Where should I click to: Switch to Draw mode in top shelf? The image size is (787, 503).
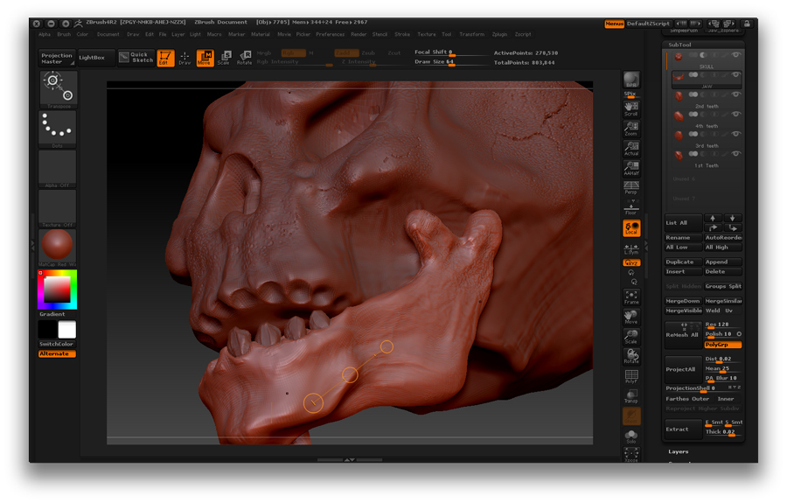coord(185,58)
